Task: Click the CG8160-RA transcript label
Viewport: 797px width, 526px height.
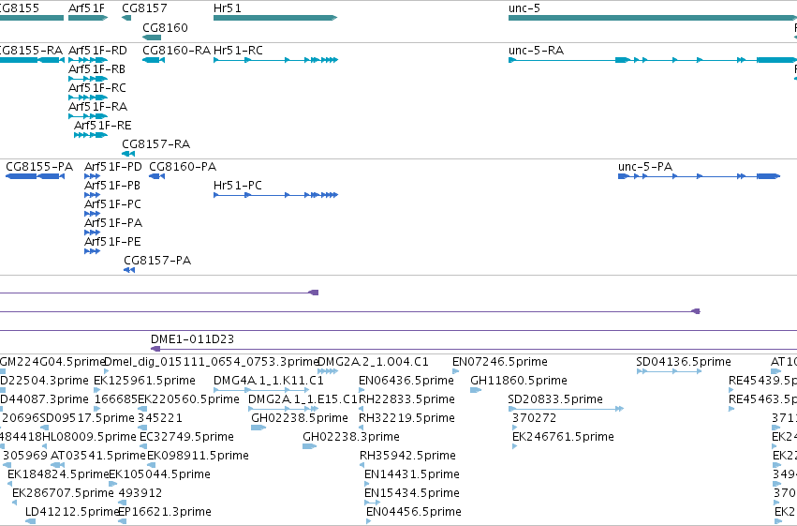Action: (x=176, y=51)
